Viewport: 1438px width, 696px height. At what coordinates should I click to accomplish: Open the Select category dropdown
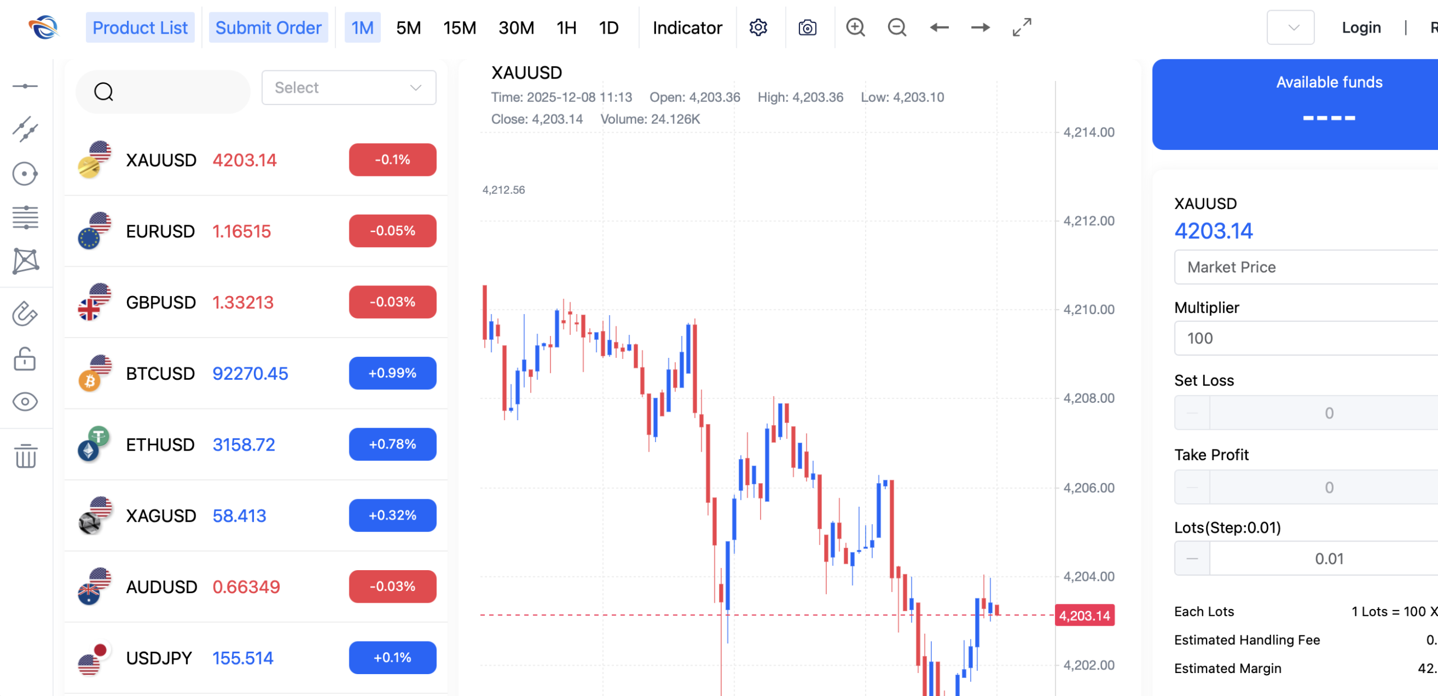pyautogui.click(x=348, y=87)
